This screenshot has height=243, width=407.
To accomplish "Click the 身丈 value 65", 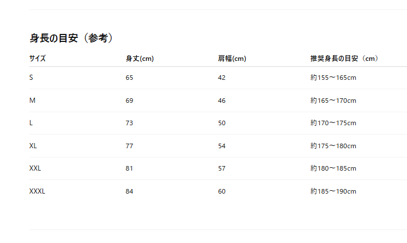I will (x=129, y=78).
